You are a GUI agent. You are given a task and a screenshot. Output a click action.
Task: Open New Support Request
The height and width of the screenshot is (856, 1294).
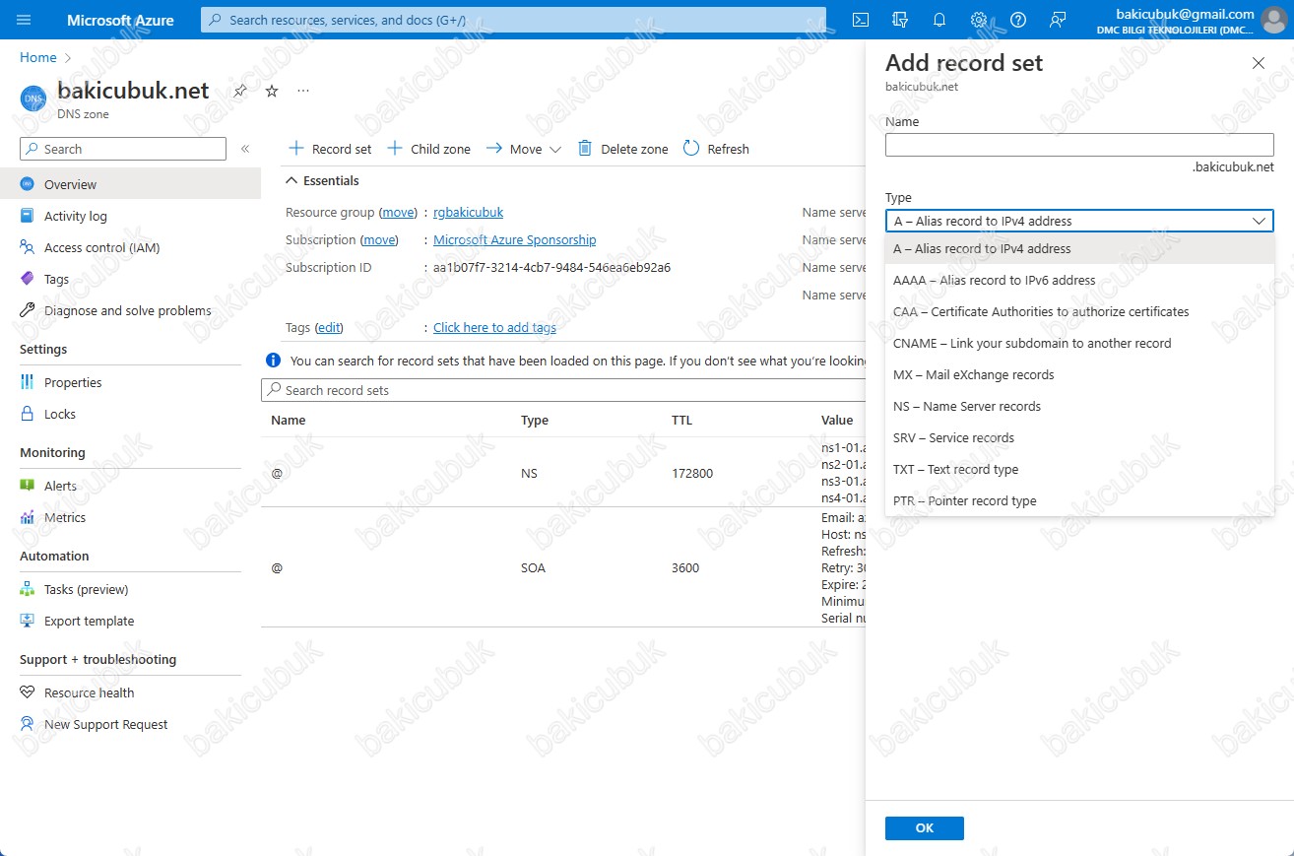pos(130,724)
